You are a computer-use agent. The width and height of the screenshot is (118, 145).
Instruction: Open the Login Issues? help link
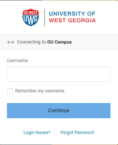tap(37, 132)
